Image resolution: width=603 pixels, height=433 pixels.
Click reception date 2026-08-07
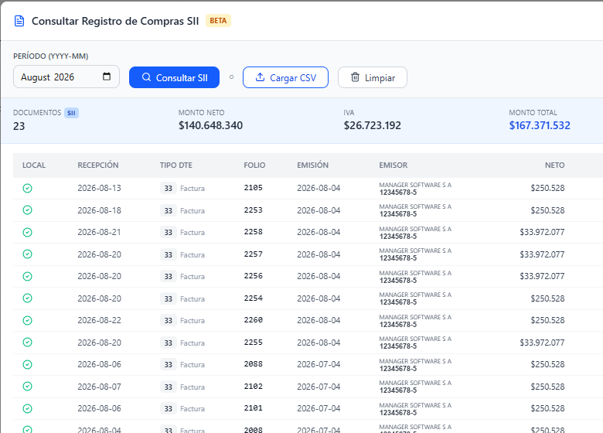(x=99, y=387)
